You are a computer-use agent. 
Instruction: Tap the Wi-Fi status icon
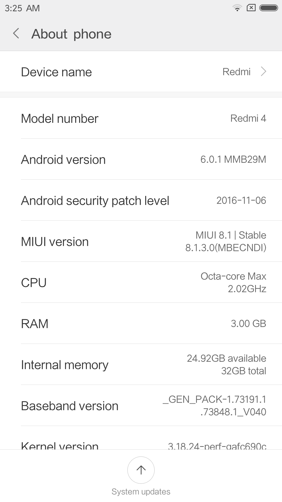pos(237,8)
